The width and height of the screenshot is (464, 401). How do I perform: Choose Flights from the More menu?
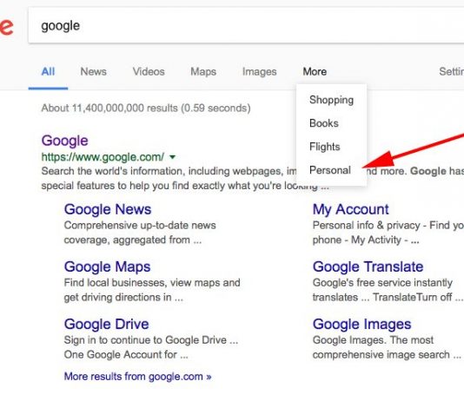point(325,147)
